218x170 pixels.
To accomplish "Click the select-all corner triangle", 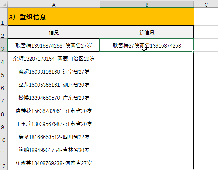I will (x=5, y=5).
